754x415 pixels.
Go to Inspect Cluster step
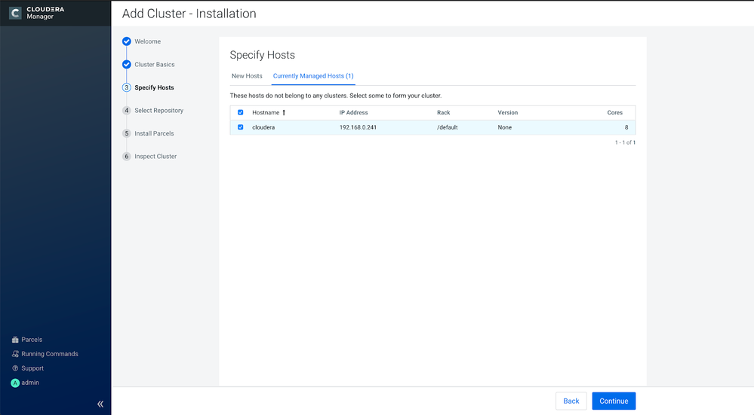tap(155, 157)
